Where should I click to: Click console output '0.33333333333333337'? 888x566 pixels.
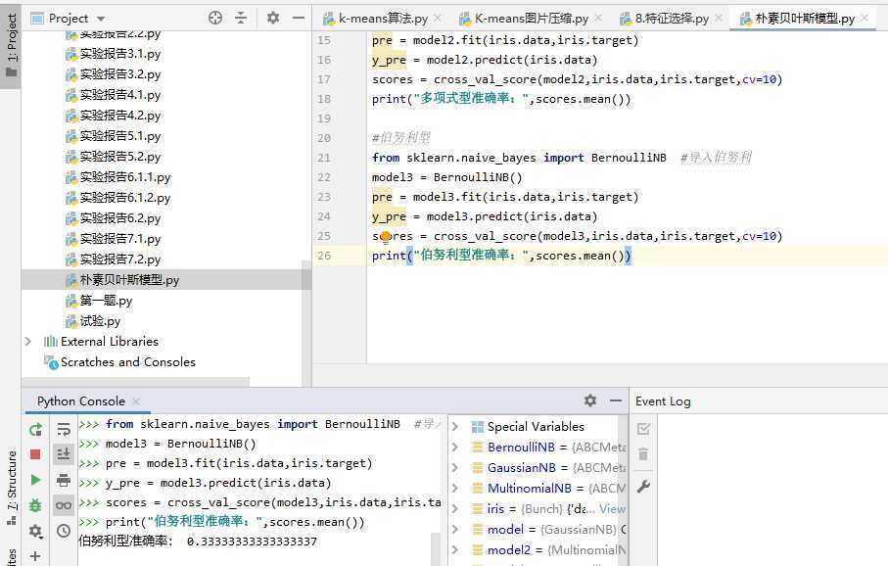tap(252, 542)
